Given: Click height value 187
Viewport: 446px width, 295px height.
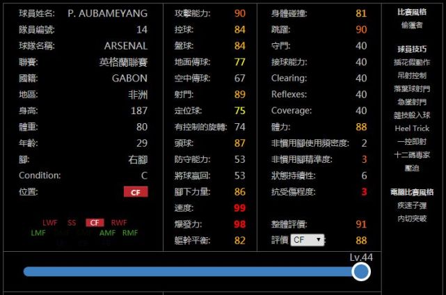Looking at the screenshot, I should (139, 111).
